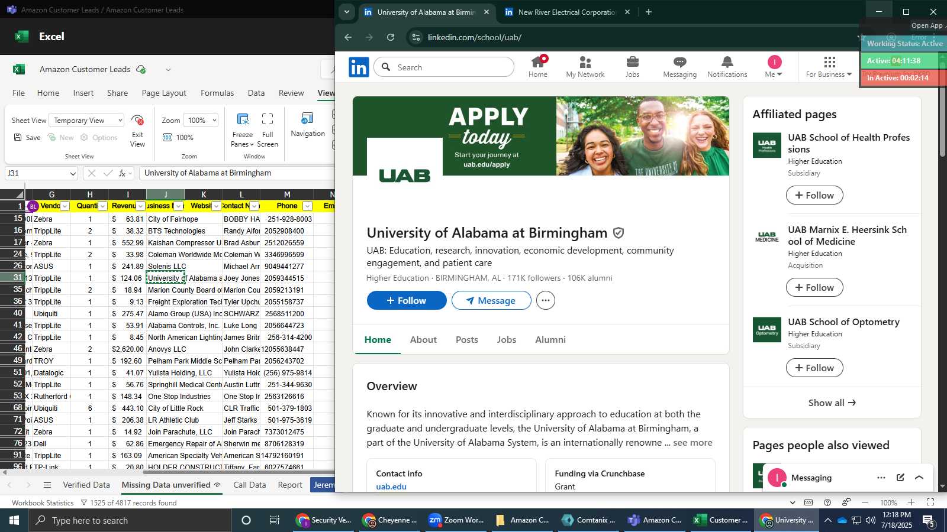
Task: Open the browser tab search dropdown
Action: click(347, 12)
